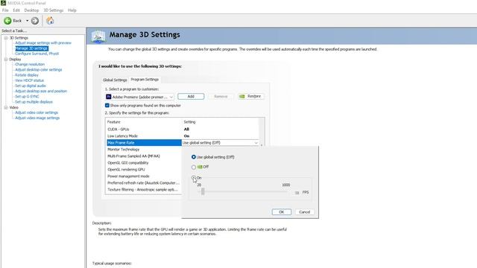Select Preferred refresh rate row

(144, 183)
